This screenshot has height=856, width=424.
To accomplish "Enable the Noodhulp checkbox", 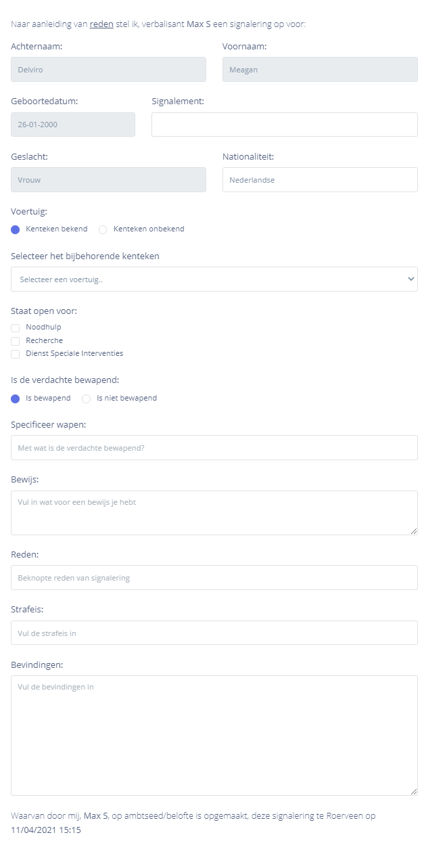I will pos(16,328).
